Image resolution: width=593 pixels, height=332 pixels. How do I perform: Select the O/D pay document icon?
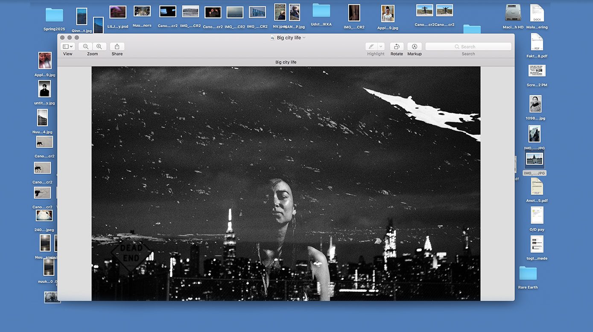coord(537,216)
